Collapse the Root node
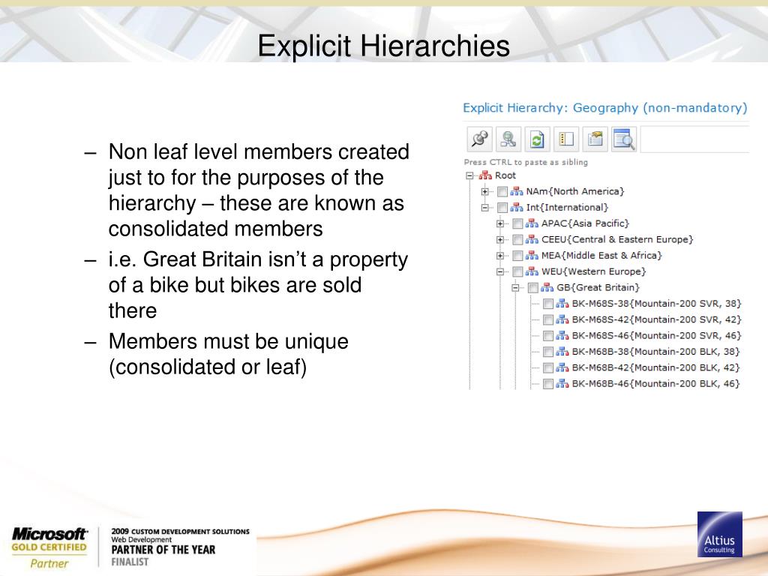The image size is (768, 576). pyautogui.click(x=469, y=175)
